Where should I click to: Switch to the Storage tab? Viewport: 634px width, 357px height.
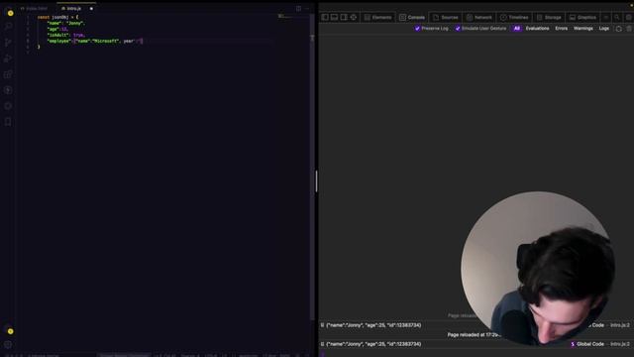tap(549, 18)
